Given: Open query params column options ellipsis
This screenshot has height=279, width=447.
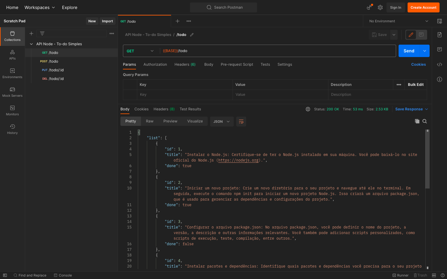Looking at the screenshot, I should click(x=399, y=85).
